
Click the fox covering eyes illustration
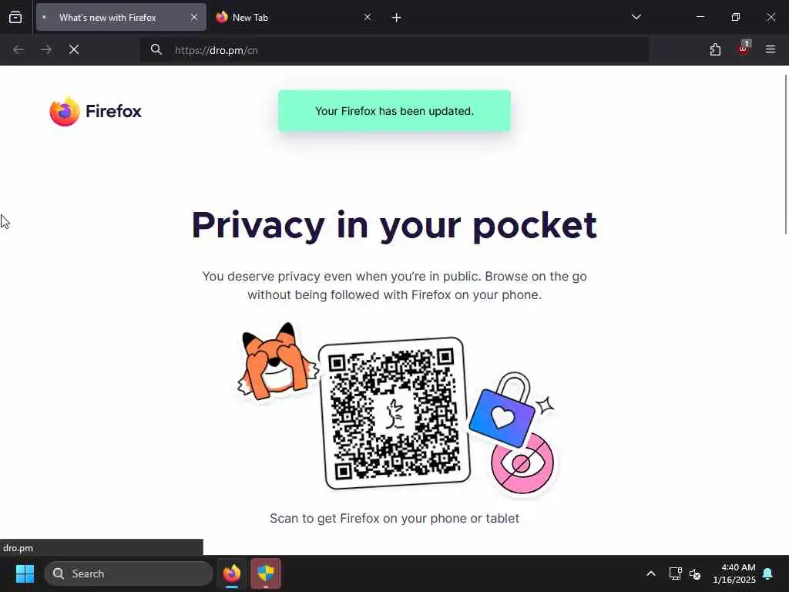coord(277,362)
